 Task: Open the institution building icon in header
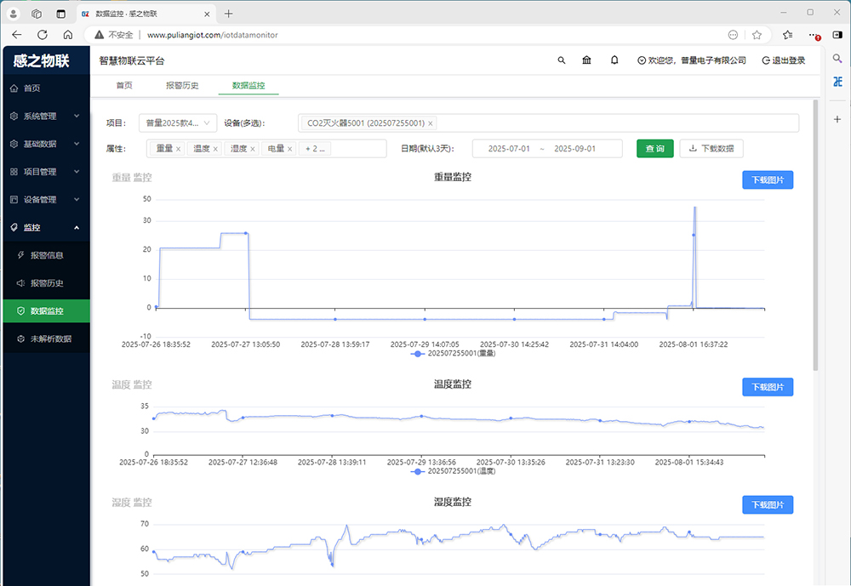point(587,60)
